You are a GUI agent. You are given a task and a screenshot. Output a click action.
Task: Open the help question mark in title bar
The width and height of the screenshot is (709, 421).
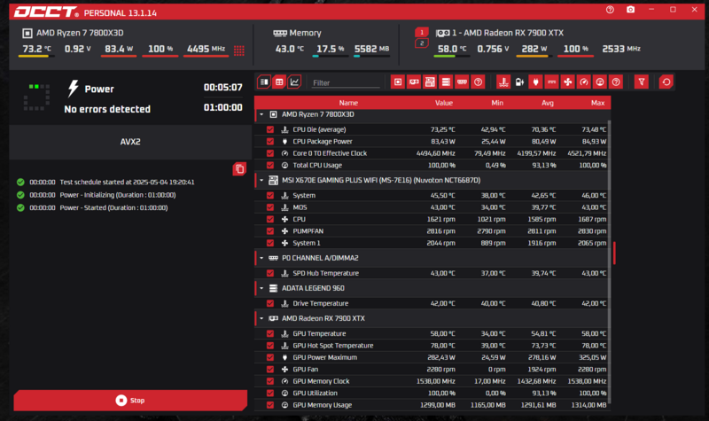610,10
